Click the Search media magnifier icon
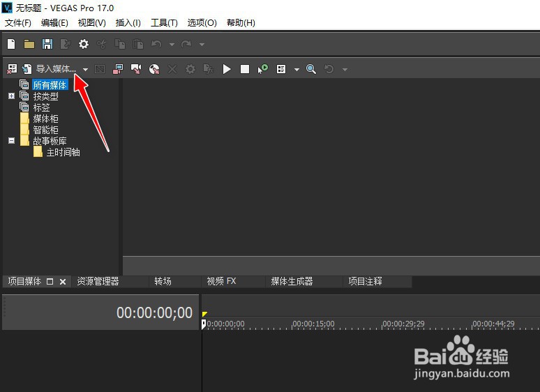This screenshot has width=540, height=392. coord(311,69)
